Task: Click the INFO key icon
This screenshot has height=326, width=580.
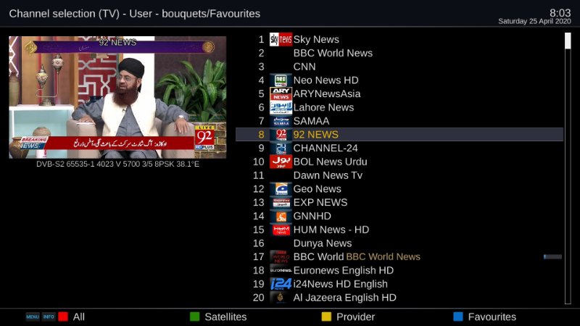Action: point(49,317)
